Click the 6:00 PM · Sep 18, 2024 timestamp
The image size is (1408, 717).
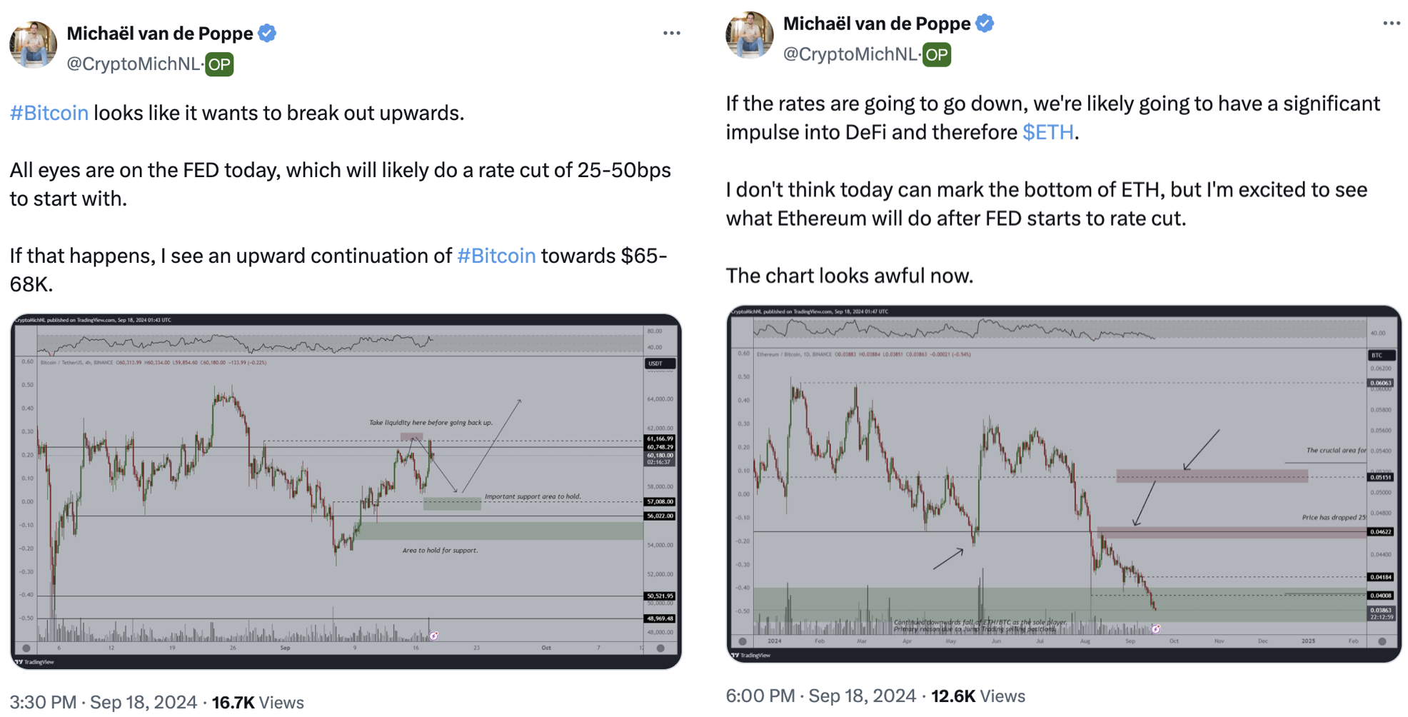(x=820, y=696)
